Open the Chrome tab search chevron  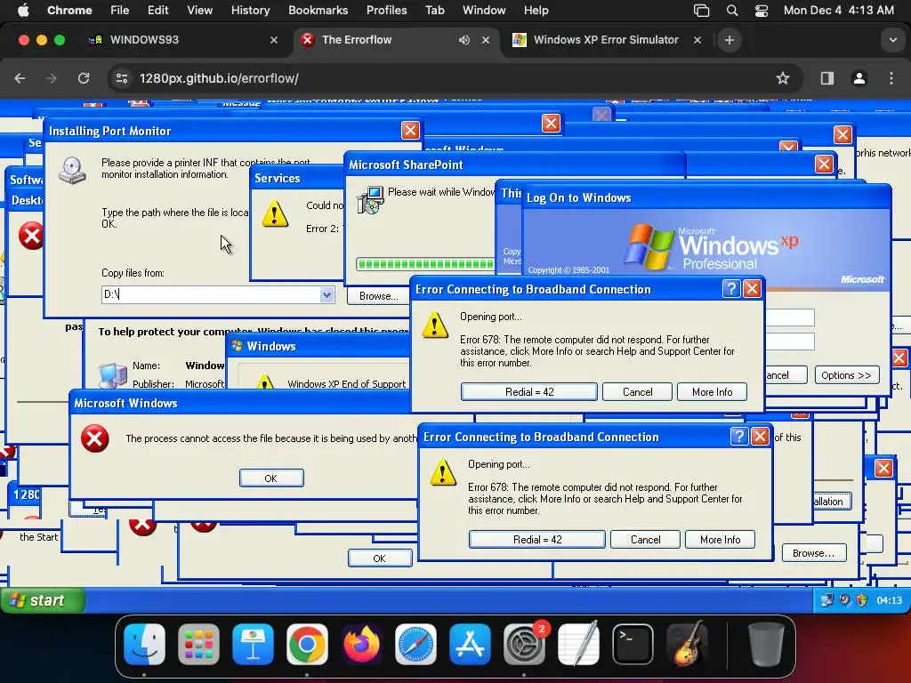892,40
